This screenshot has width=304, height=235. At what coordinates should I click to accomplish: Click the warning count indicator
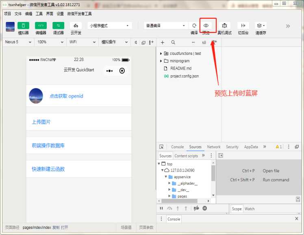pyautogui.click(x=279, y=147)
